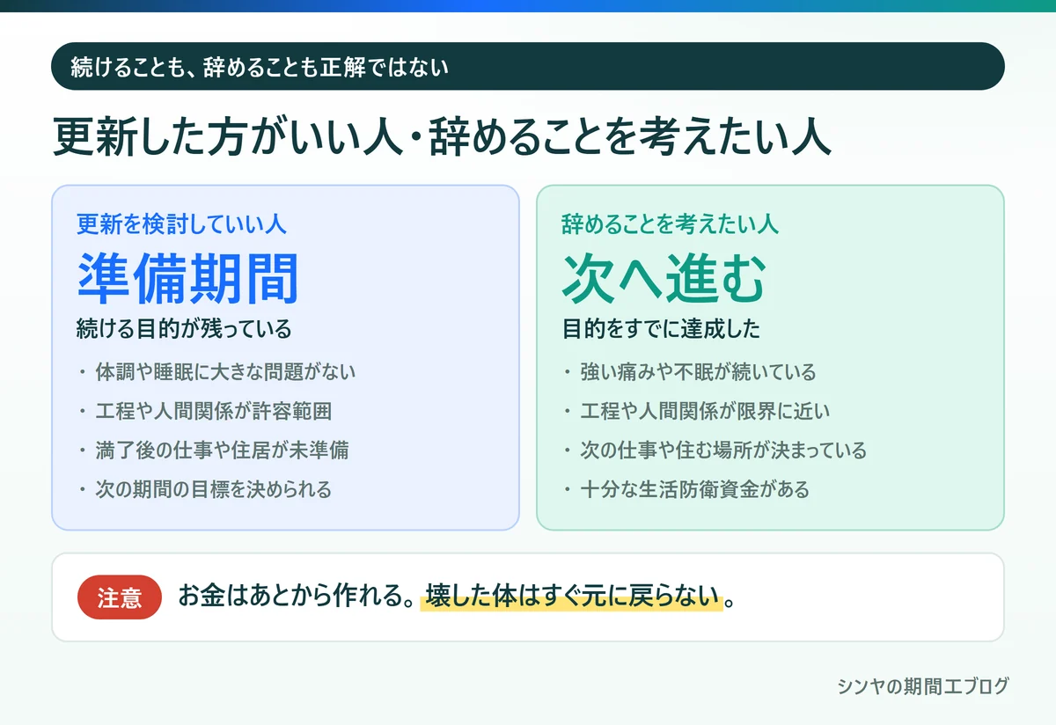Click the subheading 続ける目的が残っている
The height and width of the screenshot is (725, 1056).
[x=184, y=330]
